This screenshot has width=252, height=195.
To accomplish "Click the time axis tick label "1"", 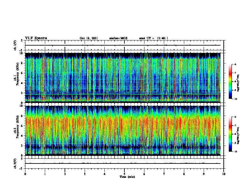I will (x=45, y=174).
